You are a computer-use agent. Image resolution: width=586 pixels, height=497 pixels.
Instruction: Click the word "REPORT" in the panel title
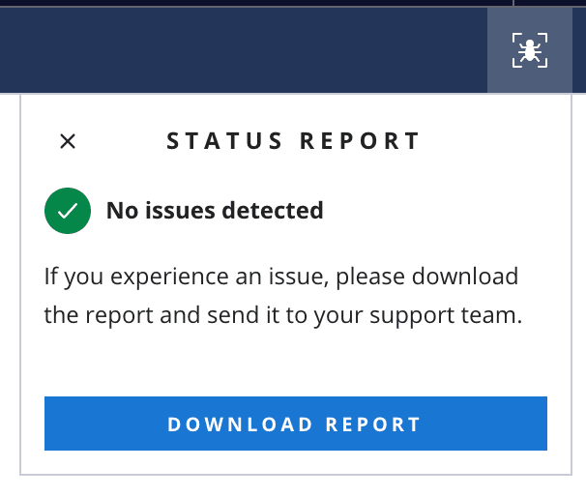[361, 141]
